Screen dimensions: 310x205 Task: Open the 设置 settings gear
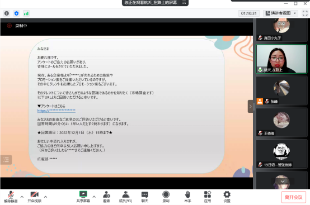point(227,197)
